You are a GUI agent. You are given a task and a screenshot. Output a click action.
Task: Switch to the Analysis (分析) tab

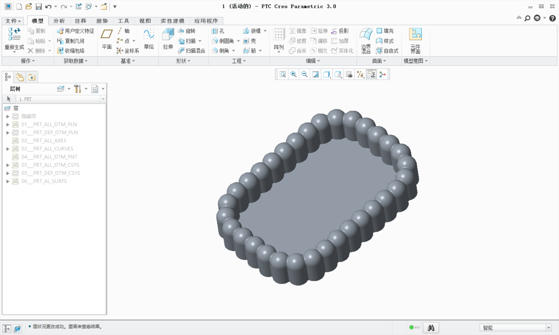pos(59,21)
